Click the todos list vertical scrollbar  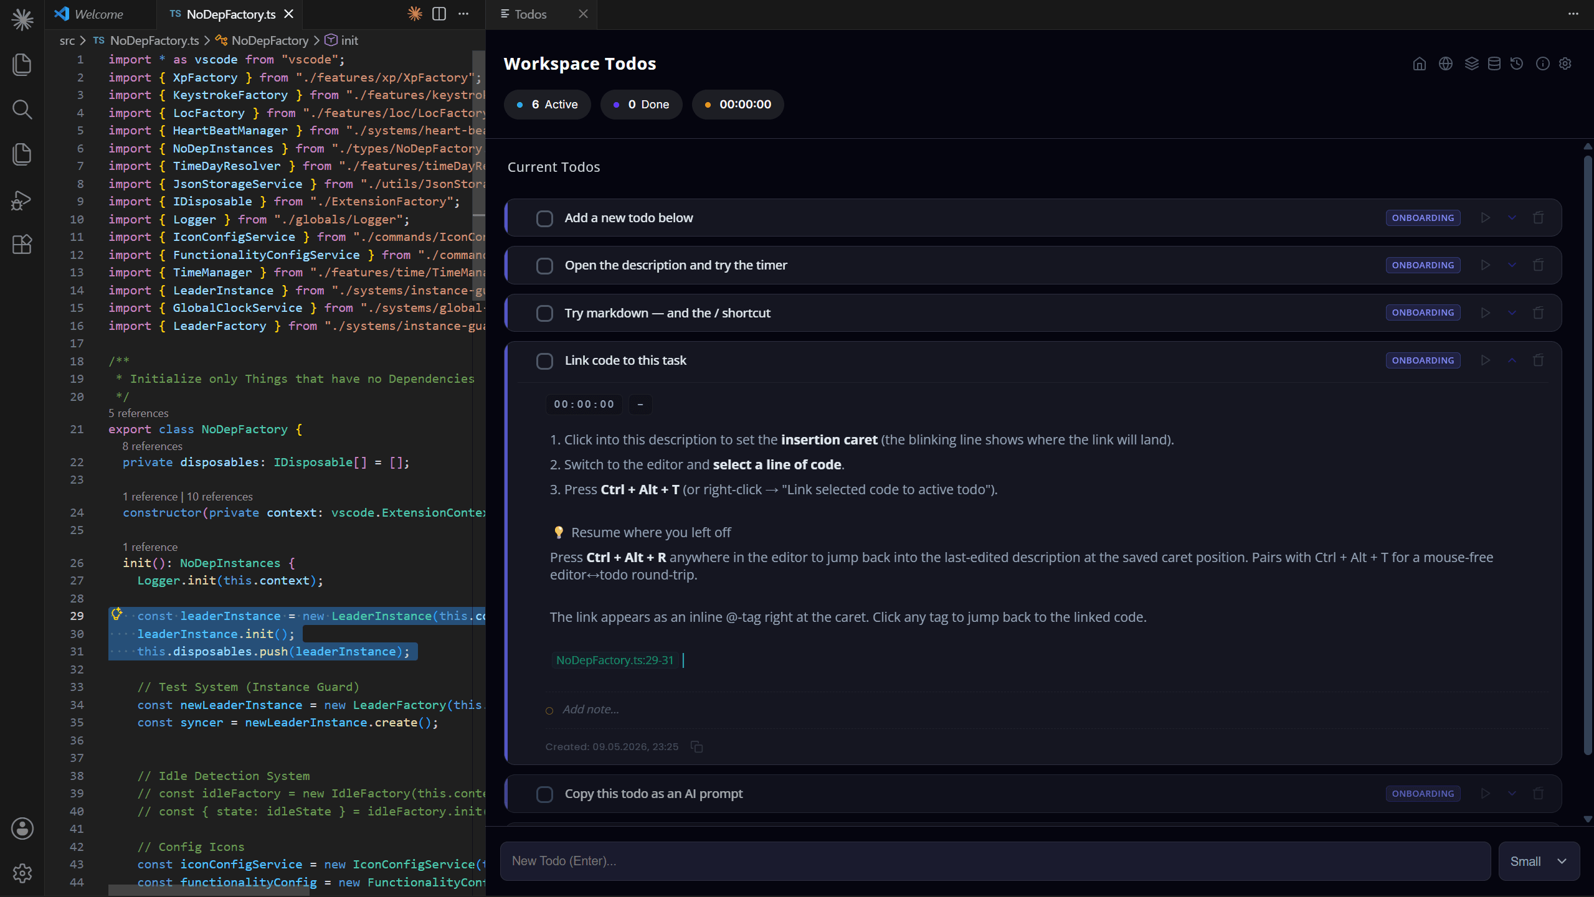1587,454
